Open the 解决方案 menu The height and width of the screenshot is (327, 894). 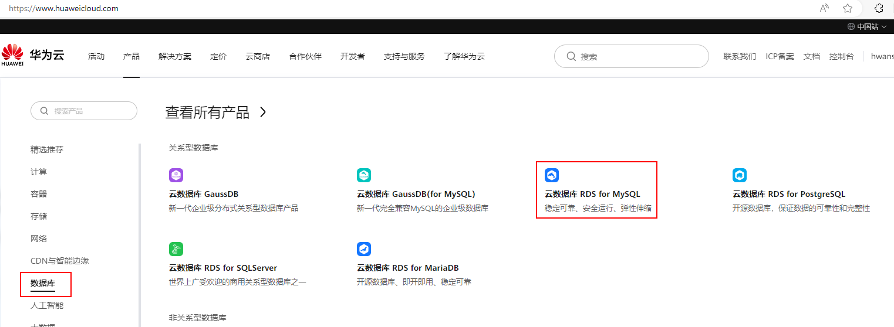(175, 56)
